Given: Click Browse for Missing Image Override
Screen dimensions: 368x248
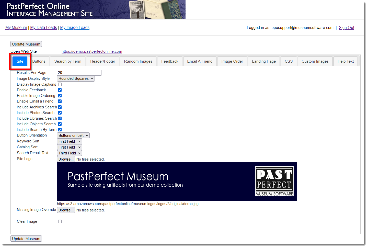Looking at the screenshot, I should [66, 210].
